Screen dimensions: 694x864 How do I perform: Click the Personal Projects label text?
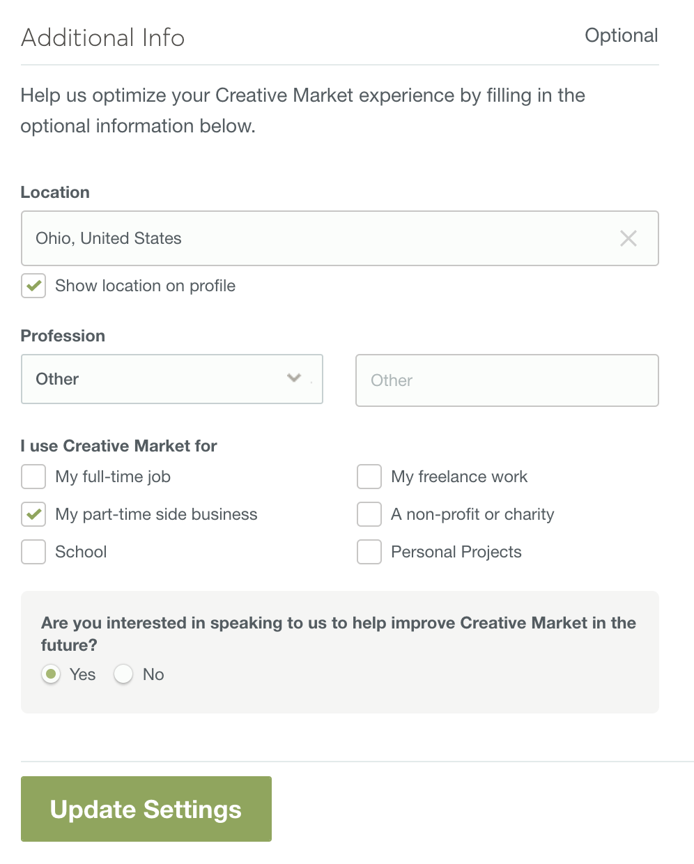click(x=456, y=552)
